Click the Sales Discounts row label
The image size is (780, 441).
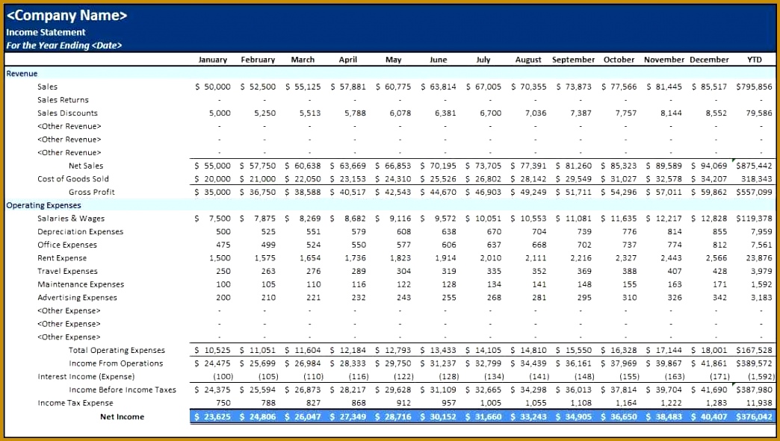(x=67, y=113)
